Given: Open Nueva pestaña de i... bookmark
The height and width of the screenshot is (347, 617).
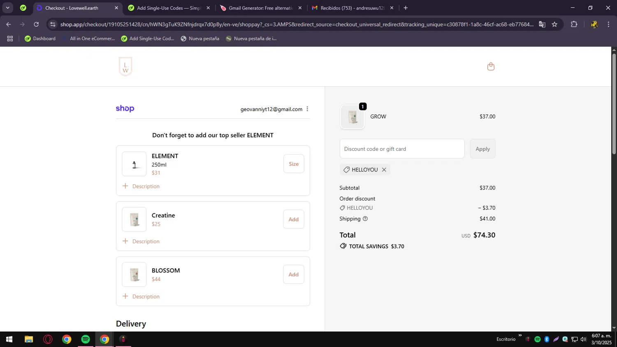Looking at the screenshot, I should point(251,39).
